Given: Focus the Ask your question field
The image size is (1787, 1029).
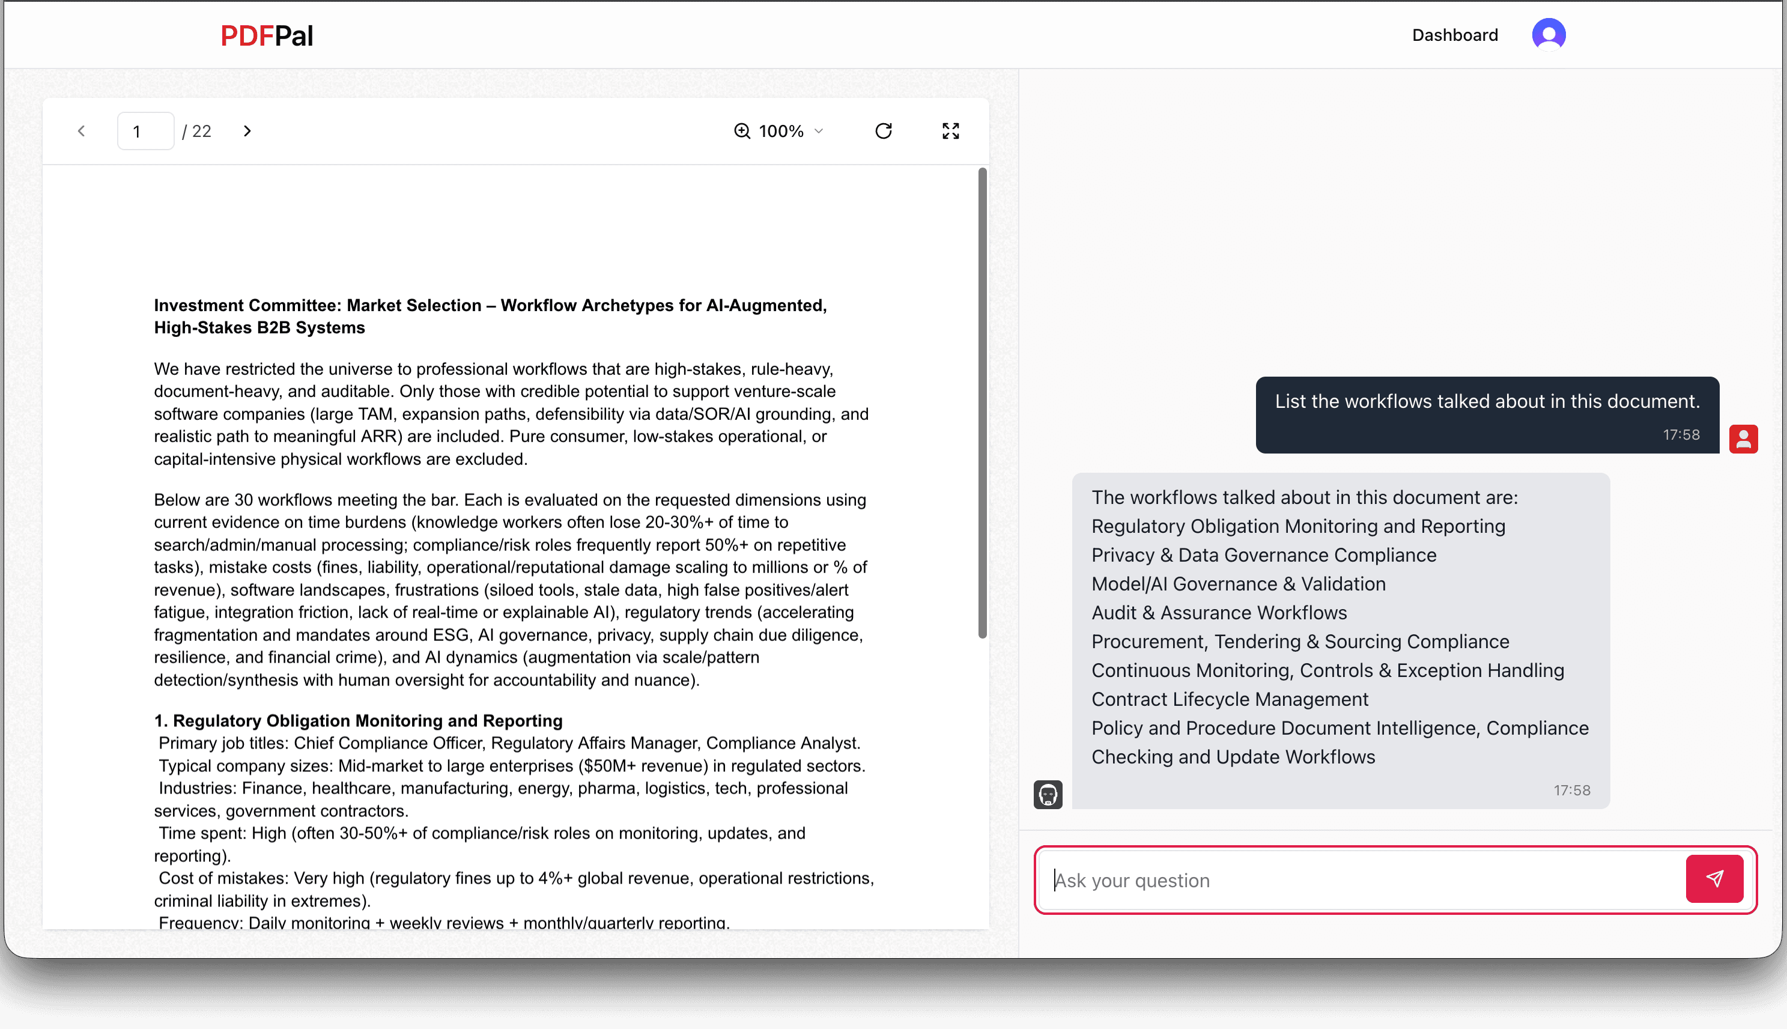Looking at the screenshot, I should click(1364, 880).
